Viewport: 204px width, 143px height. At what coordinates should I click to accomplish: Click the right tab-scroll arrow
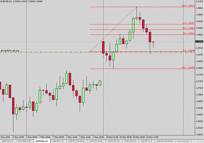click(202, 141)
